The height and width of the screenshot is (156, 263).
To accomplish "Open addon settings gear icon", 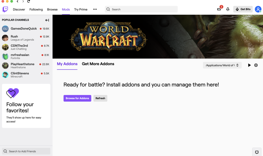I will pos(256,65).
